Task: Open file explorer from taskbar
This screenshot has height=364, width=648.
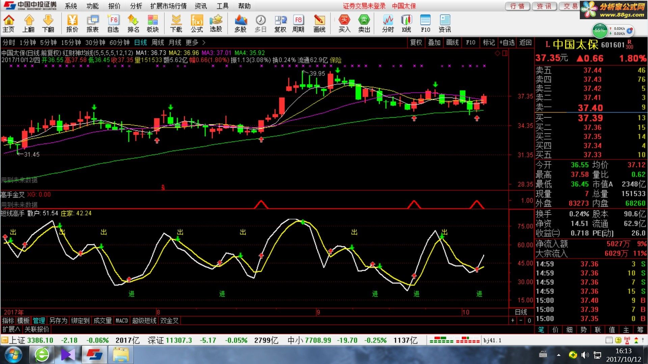Action: coord(120,355)
